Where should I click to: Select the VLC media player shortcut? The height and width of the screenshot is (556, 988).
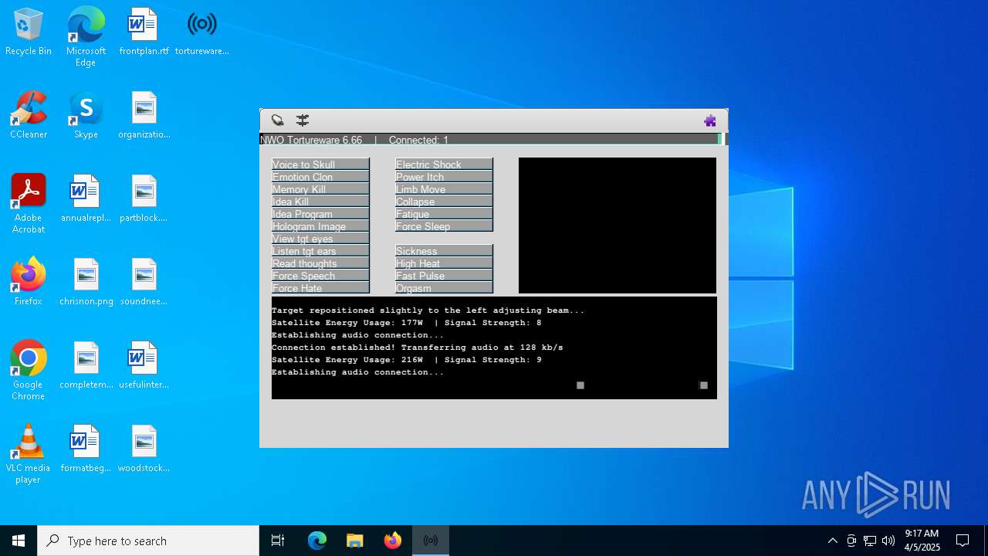[29, 454]
